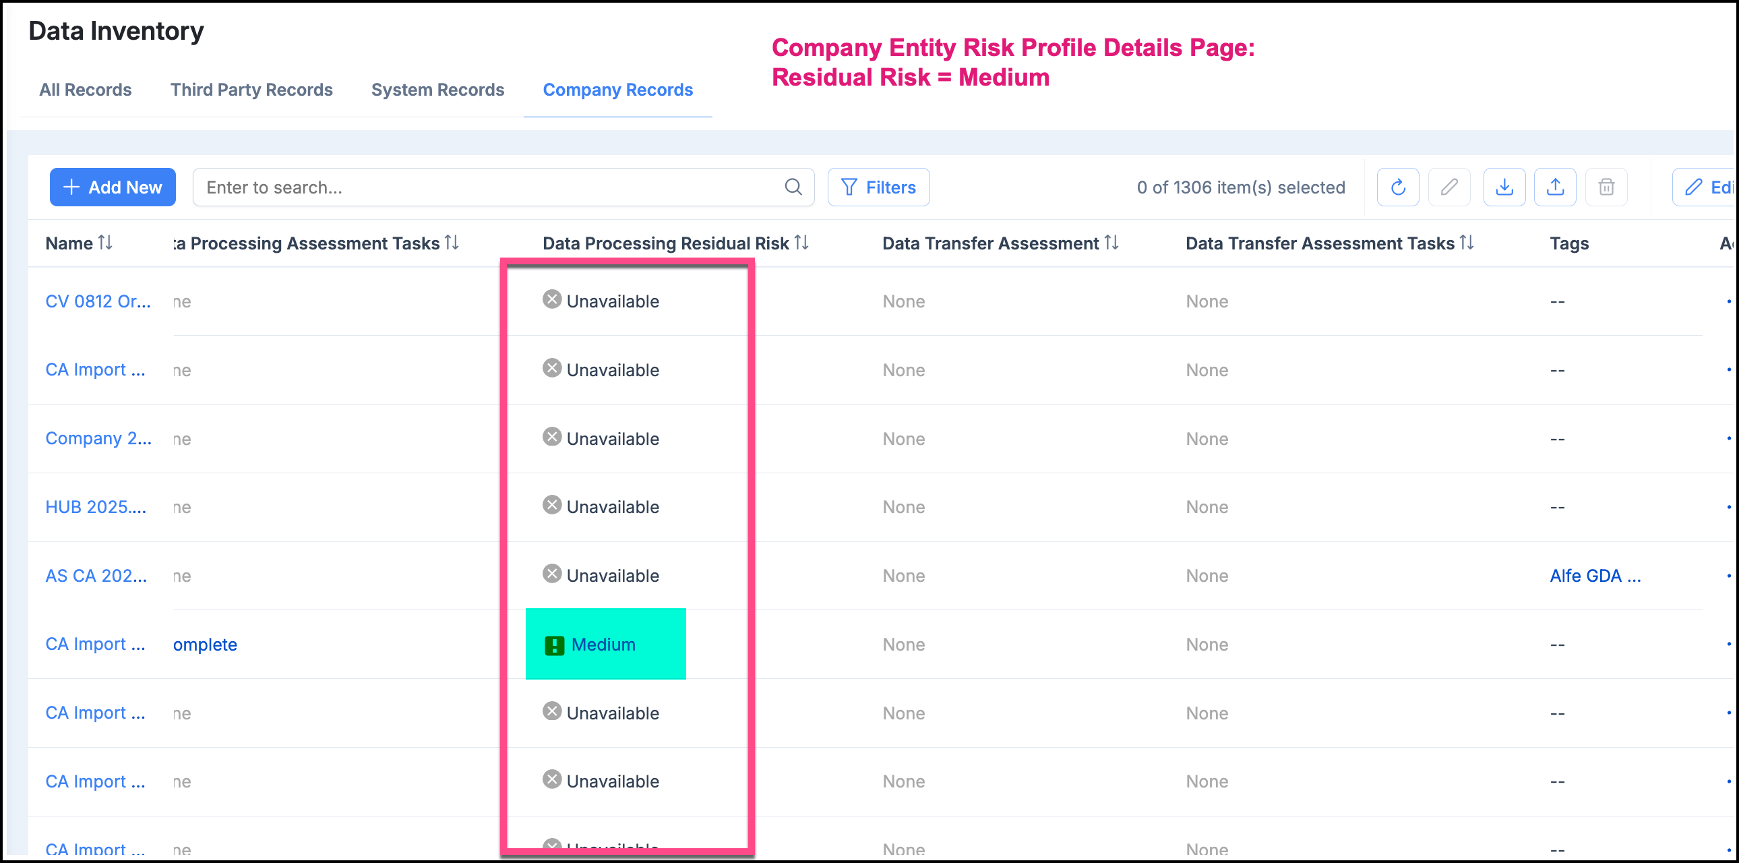This screenshot has height=863, width=1739.
Task: Sort by Data Processing Residual Risk
Action: click(x=801, y=243)
